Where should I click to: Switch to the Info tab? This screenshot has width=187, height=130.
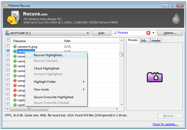coord(143,41)
